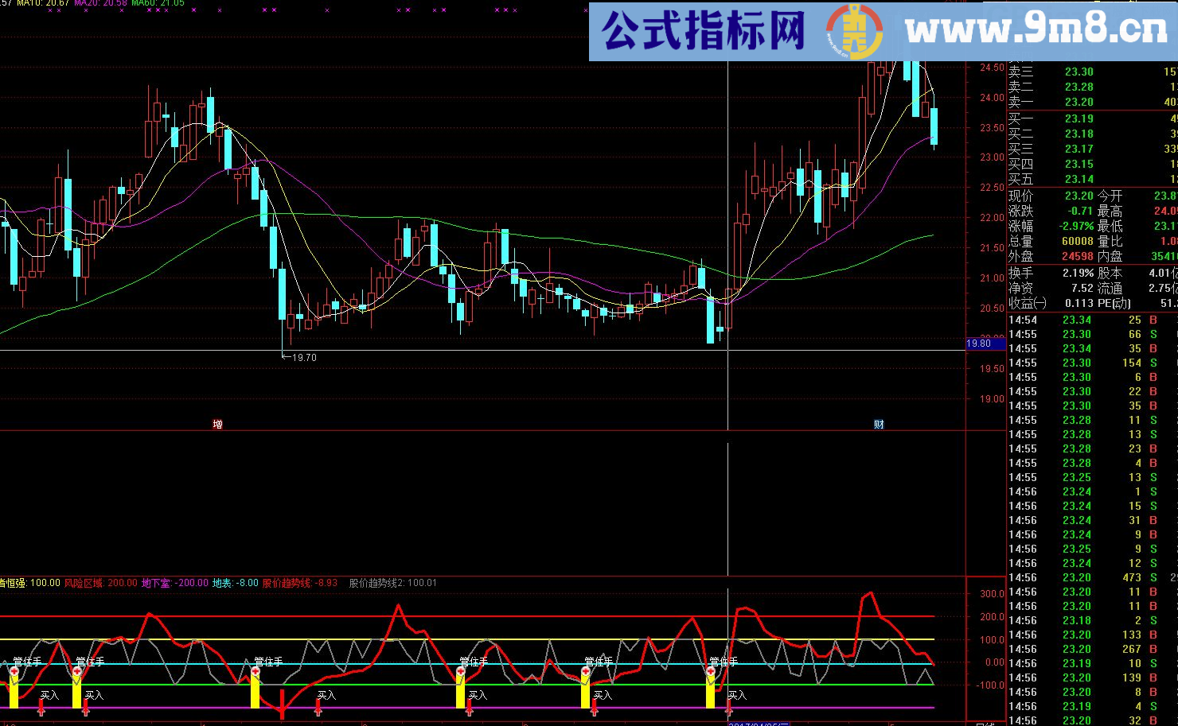The height and width of the screenshot is (726, 1178).
Task: Click the MA20: 20.58 moving average label
Action: (100, 3)
